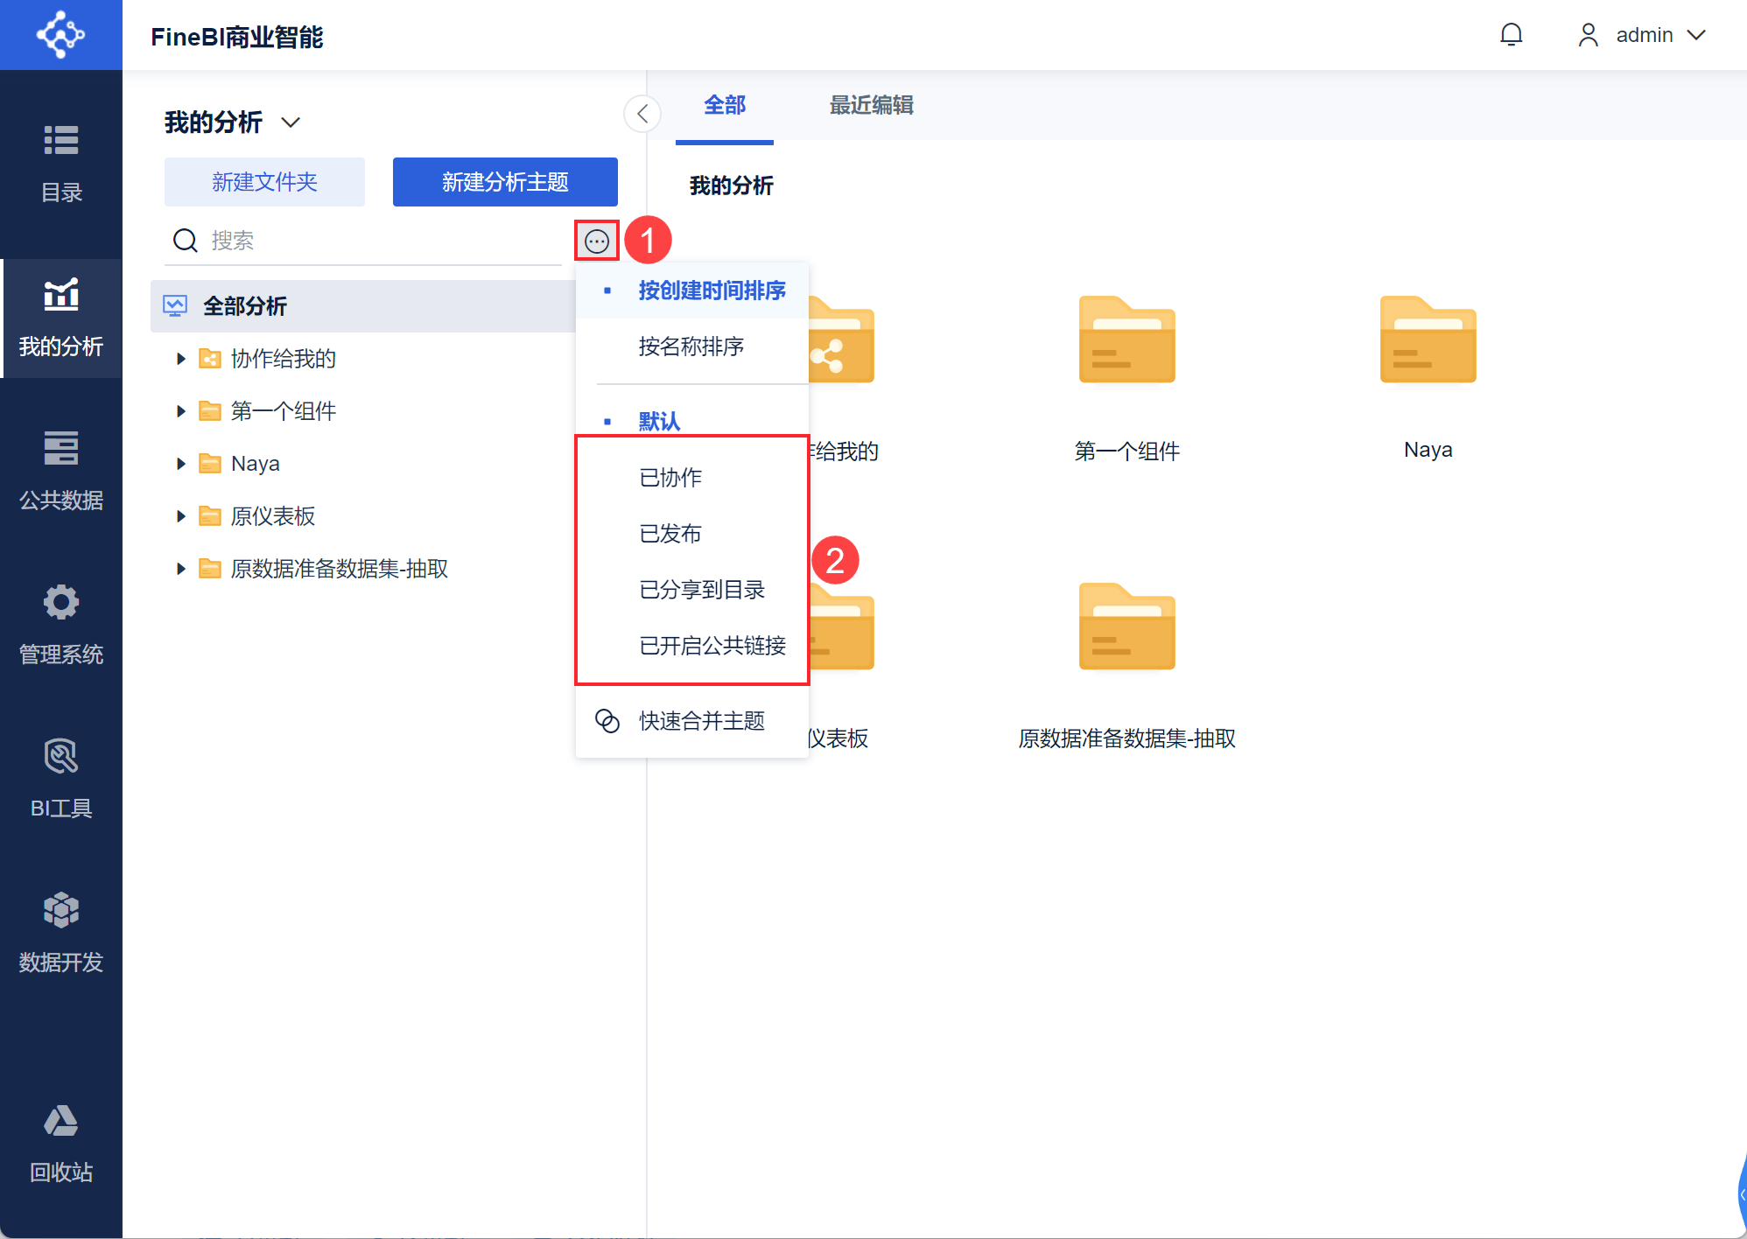Image resolution: width=1747 pixels, height=1239 pixels.
Task: Click the 第一个组件 folder name caption
Action: (x=1127, y=451)
